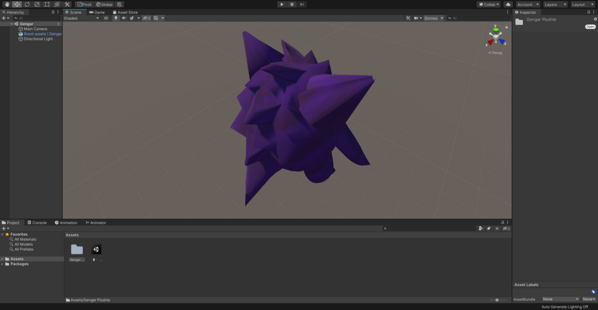This screenshot has width=598, height=310.
Task: Toggle scene lighting bulb icon
Action: [115, 18]
